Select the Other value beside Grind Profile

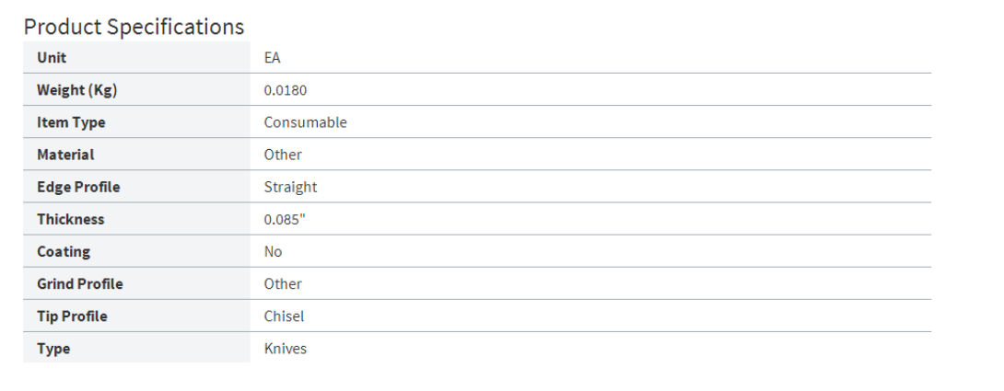point(283,283)
